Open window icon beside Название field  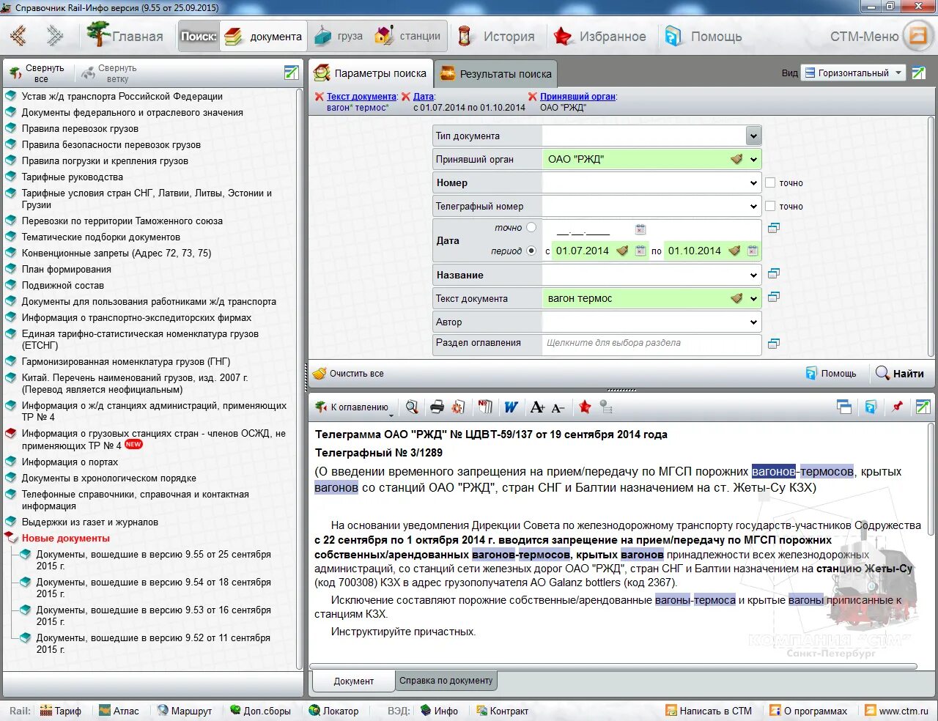[773, 273]
